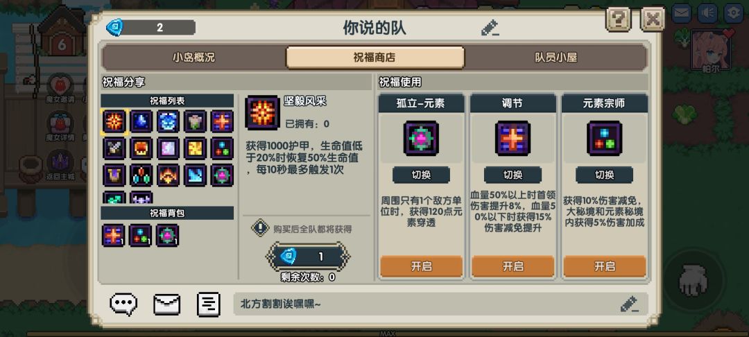Switch the 孤立-元素 slot with 切换
749x337 pixels.
pyautogui.click(x=422, y=175)
